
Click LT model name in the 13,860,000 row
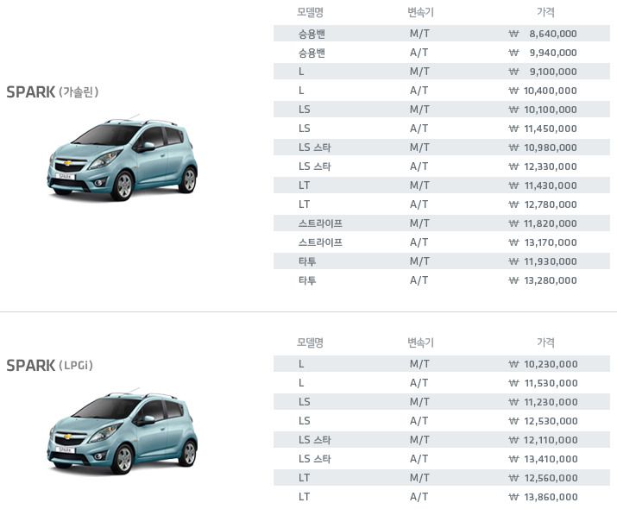coord(304,497)
